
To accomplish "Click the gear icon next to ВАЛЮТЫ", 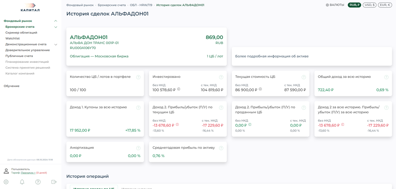I will pyautogui.click(x=327, y=5).
